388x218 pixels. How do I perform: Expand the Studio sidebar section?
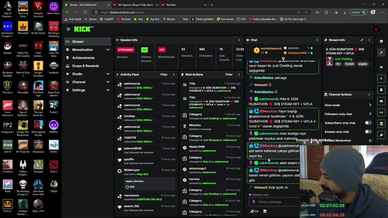108,74
